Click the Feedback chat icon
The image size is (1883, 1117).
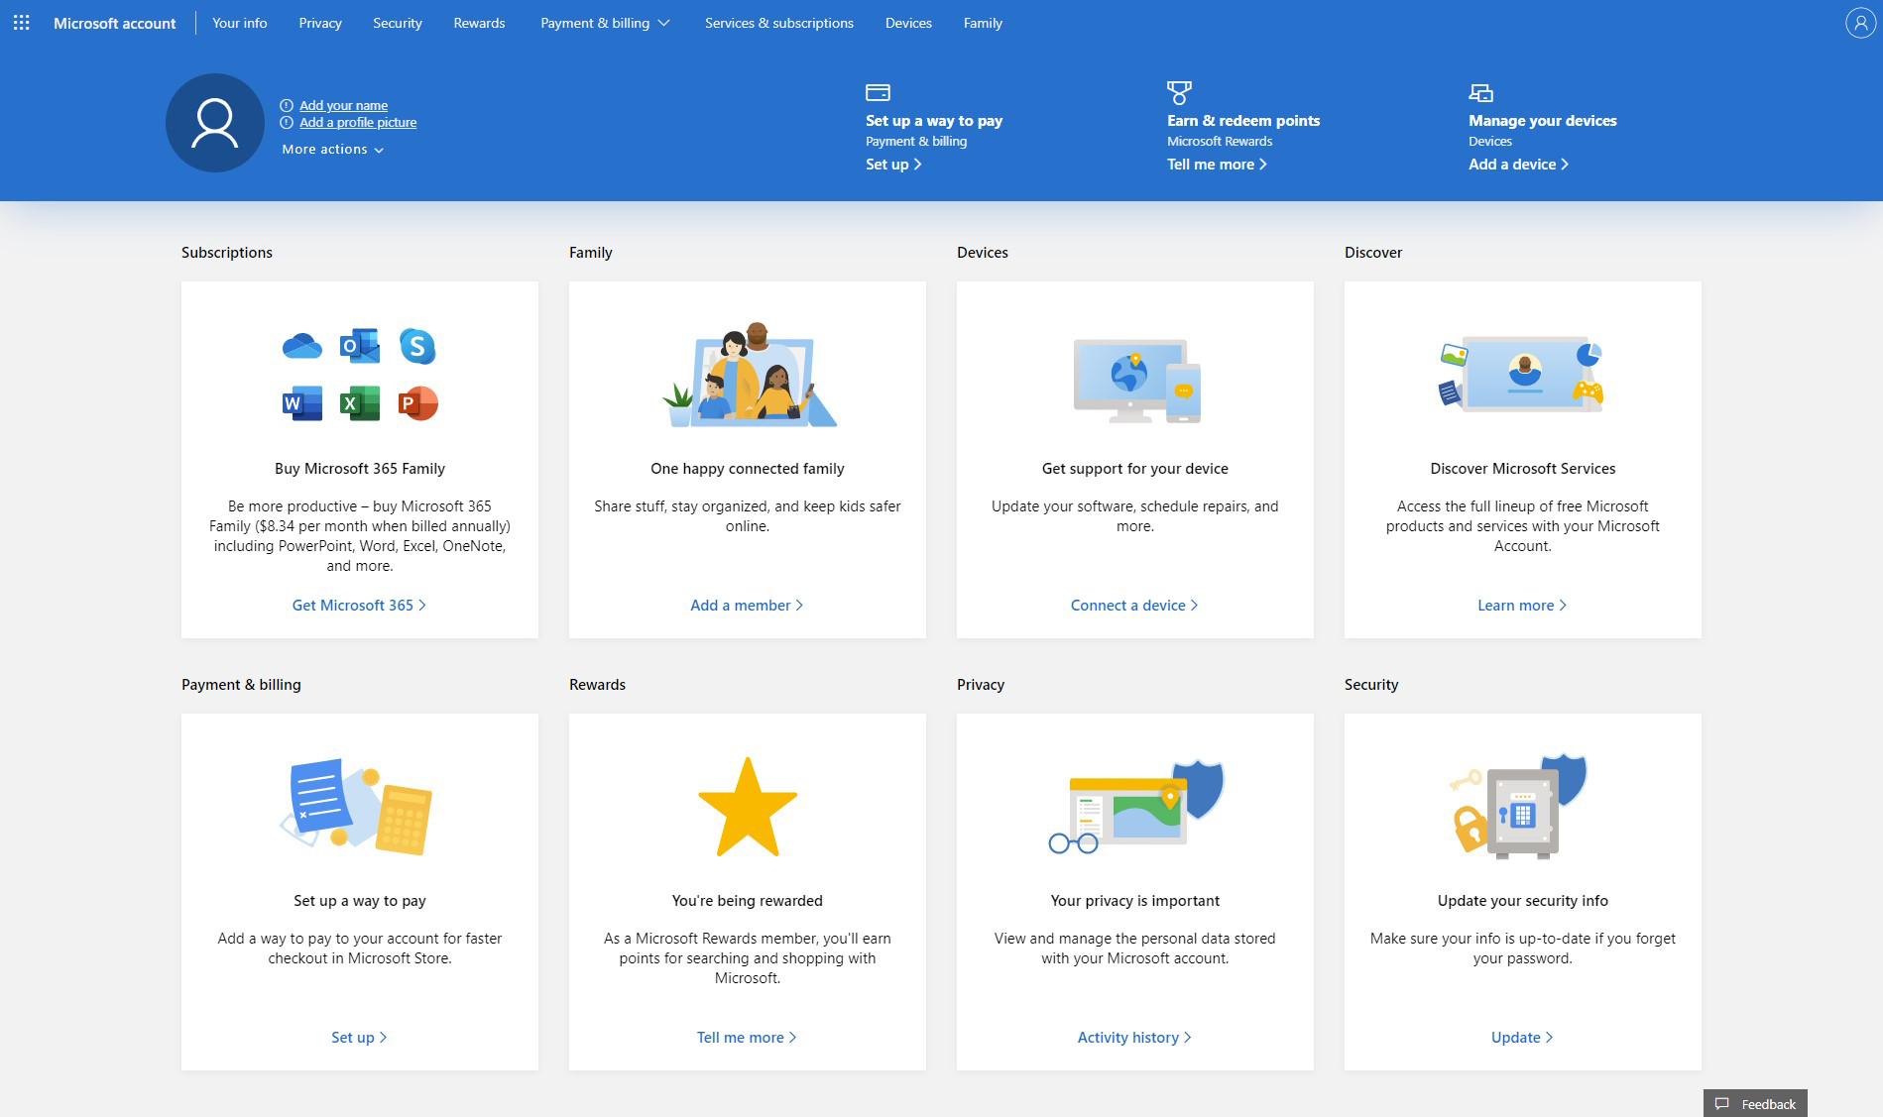1722,1103
